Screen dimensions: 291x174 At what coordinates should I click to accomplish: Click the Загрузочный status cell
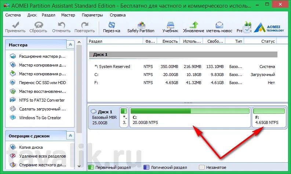point(263,75)
